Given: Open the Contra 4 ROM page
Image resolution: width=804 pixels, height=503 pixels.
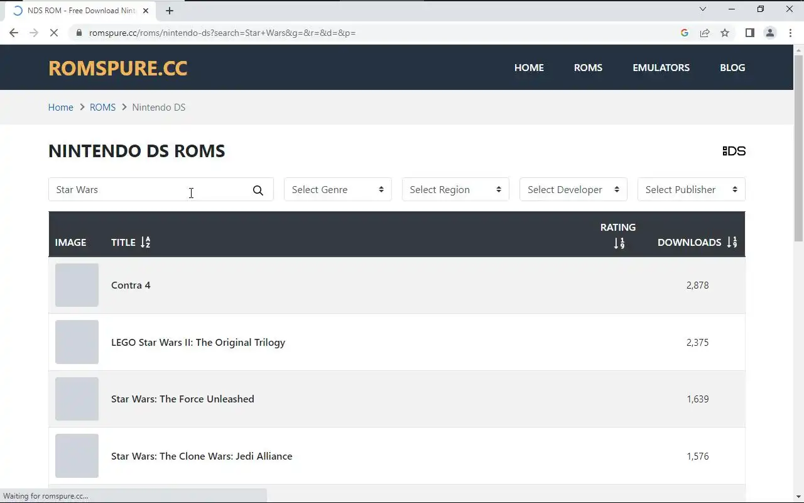Looking at the screenshot, I should (x=131, y=285).
